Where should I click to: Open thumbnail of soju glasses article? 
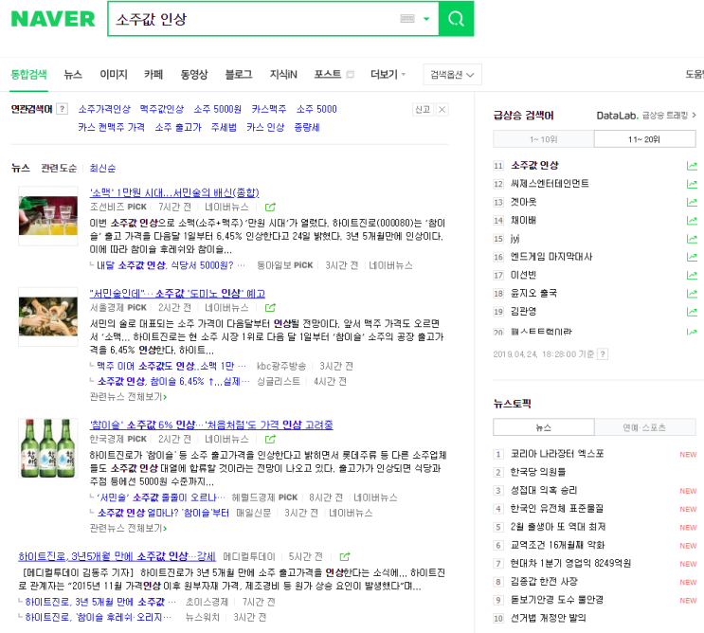48,216
